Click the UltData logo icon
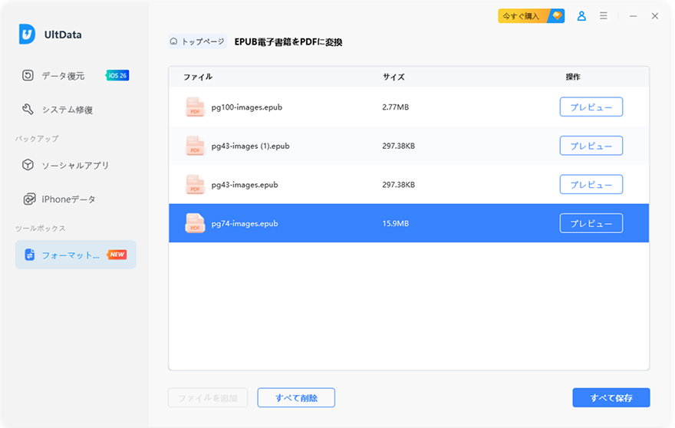Screen dimensions: 675x428 pos(28,35)
